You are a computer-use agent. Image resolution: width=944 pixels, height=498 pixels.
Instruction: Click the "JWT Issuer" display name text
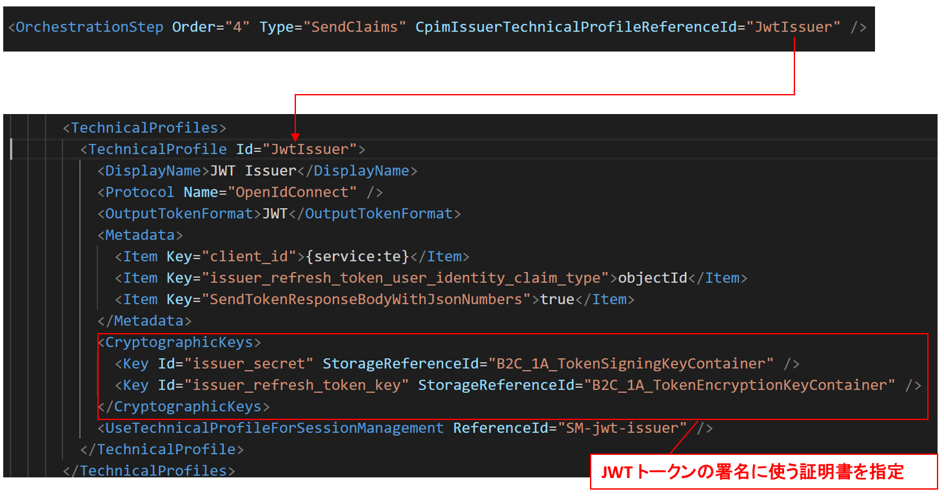253,171
